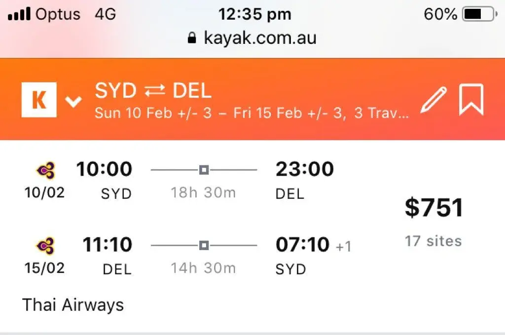
Task: Tap the outbound stopover marker on 18h 30m line
Action: pos(204,170)
